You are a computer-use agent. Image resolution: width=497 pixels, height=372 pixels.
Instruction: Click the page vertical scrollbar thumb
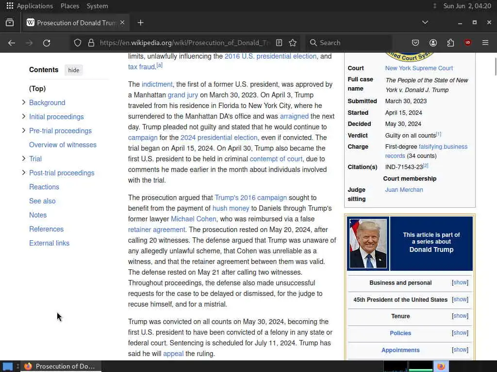click(x=496, y=67)
